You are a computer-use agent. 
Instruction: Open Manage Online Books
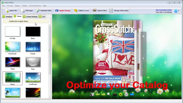[119, 11]
